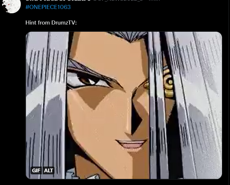
Task: Click the GIF badge on the media
Action: click(36, 171)
